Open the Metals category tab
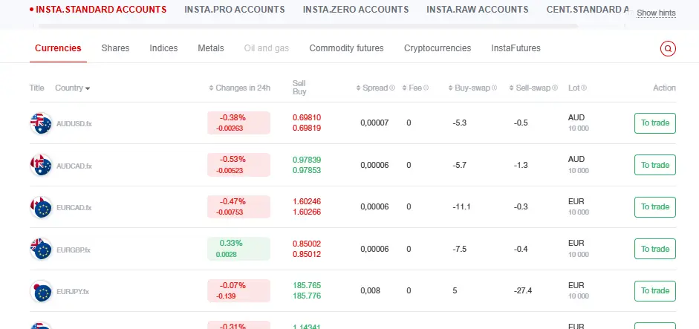The height and width of the screenshot is (329, 699). tap(211, 48)
